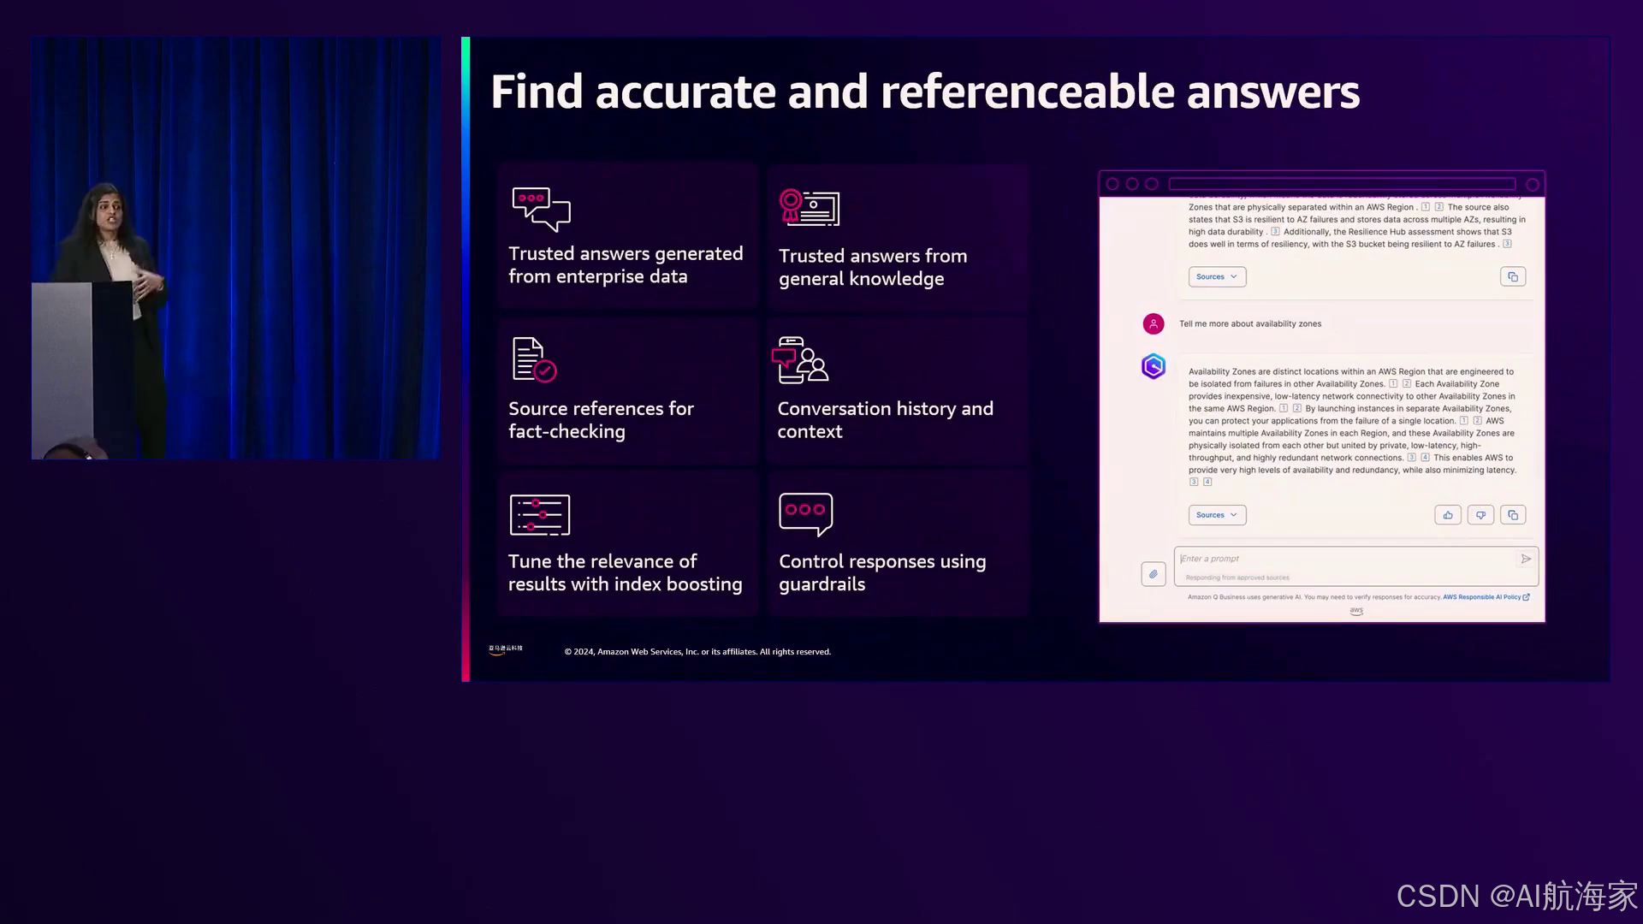This screenshot has height=924, width=1643.
Task: Click the Amazon Q hexagon logo
Action: point(1154,366)
